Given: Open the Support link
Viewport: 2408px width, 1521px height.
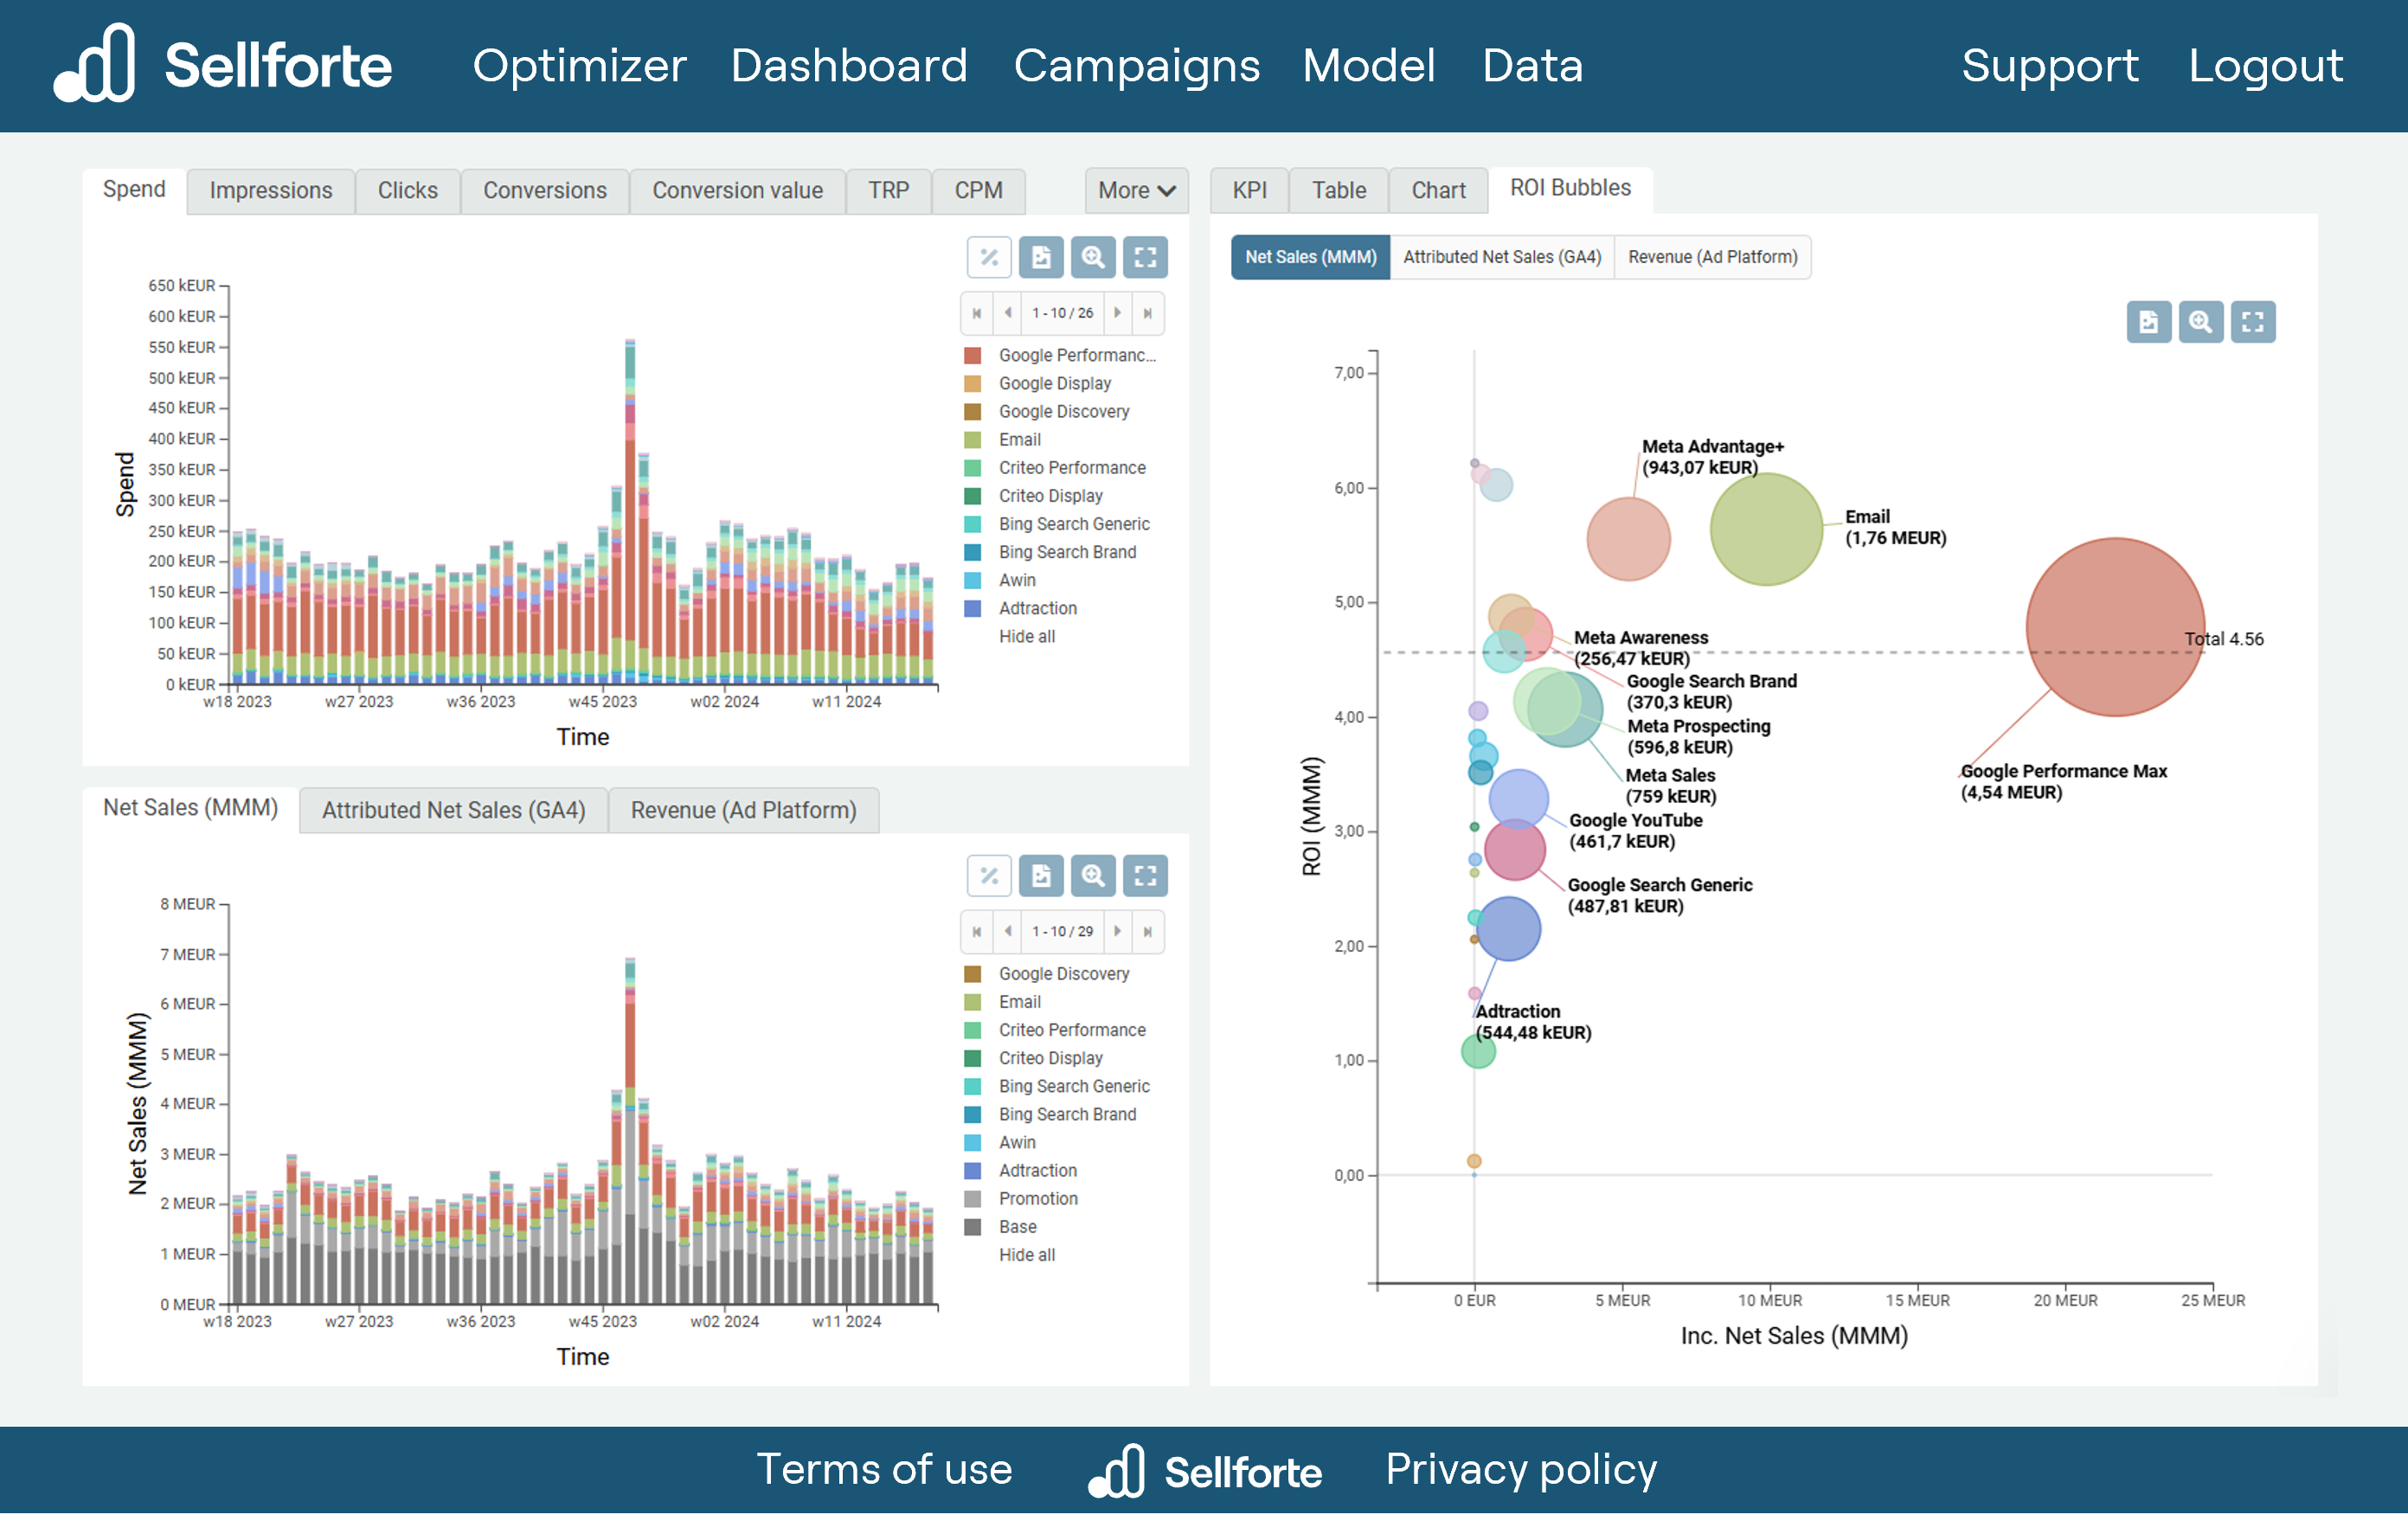Looking at the screenshot, I should tap(2049, 66).
